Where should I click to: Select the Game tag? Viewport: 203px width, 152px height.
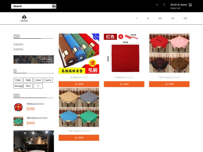click(x=48, y=80)
